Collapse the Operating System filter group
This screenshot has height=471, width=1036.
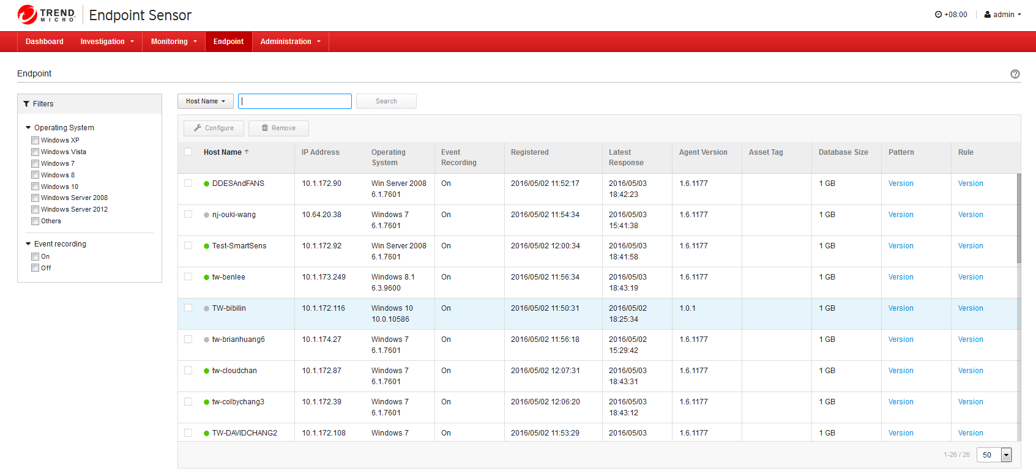click(x=28, y=128)
